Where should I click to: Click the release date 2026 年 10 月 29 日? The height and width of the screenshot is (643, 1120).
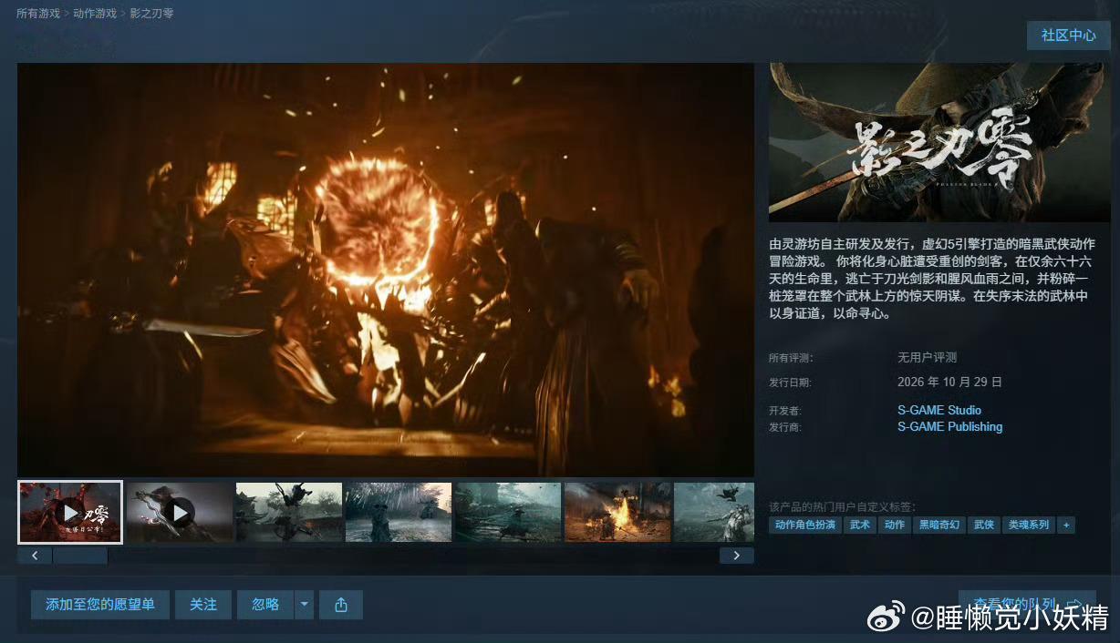click(x=949, y=382)
